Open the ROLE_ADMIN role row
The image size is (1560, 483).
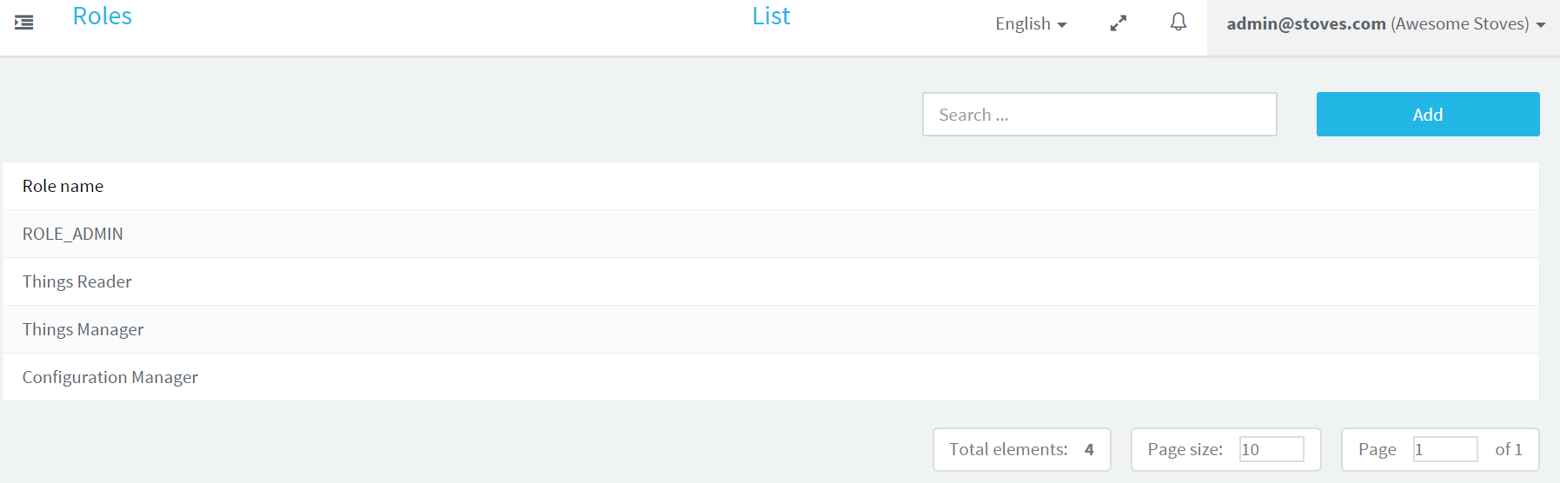point(771,234)
